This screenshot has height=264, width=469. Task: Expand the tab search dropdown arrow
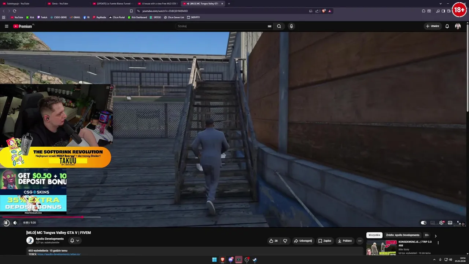click(x=440, y=4)
